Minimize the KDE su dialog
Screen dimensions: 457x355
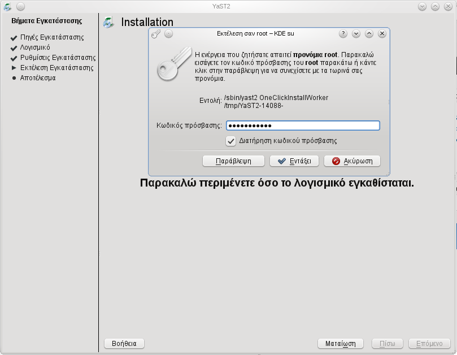pos(356,34)
